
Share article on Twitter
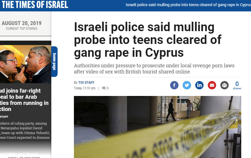click(x=187, y=85)
